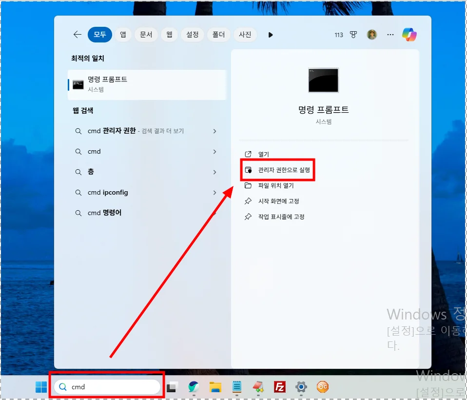
Task: Click the rewards trophy icon
Action: point(354,35)
